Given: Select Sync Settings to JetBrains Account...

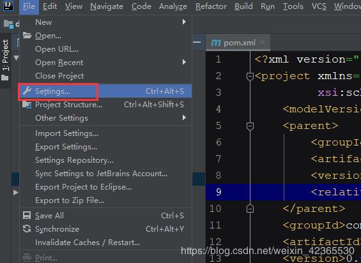Looking at the screenshot, I should (106, 173).
